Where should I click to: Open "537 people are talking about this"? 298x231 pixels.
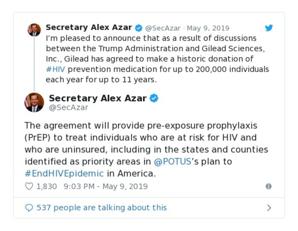tap(101, 208)
